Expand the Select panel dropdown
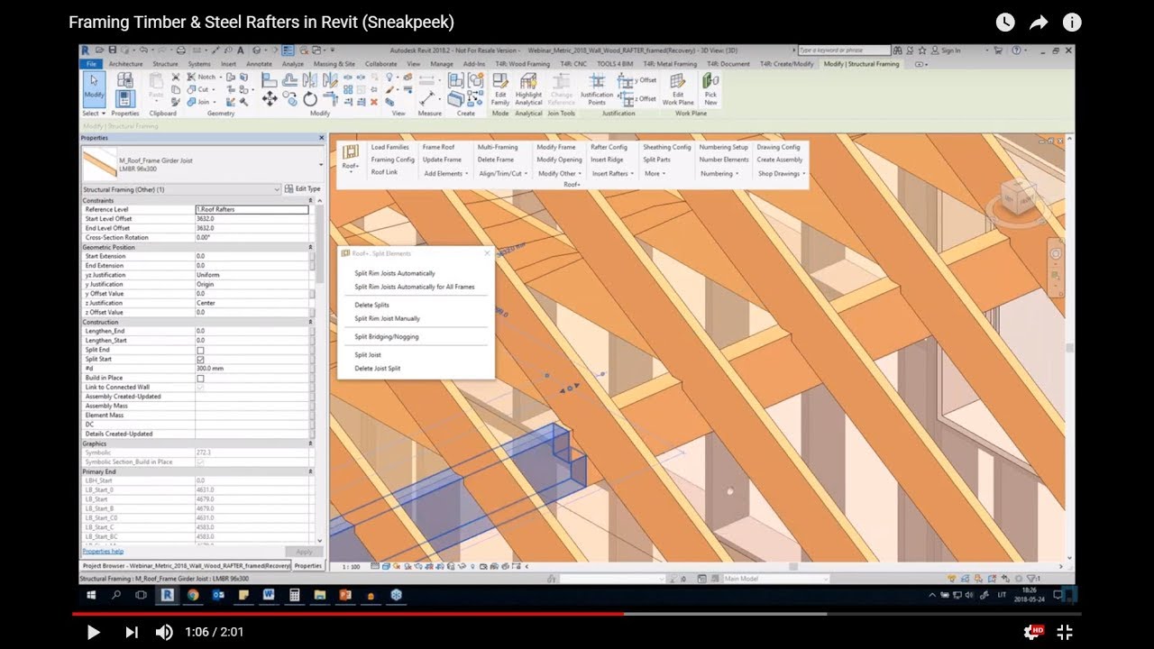 94,114
